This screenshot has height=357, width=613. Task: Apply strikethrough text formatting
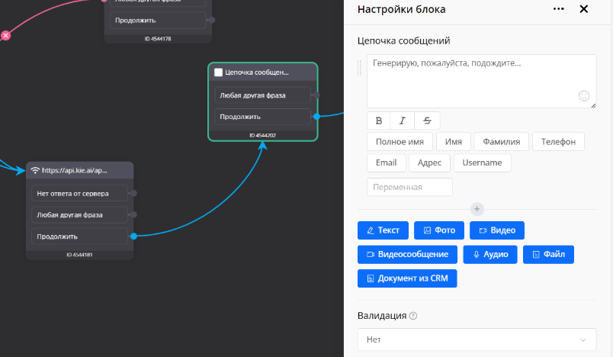(x=427, y=121)
